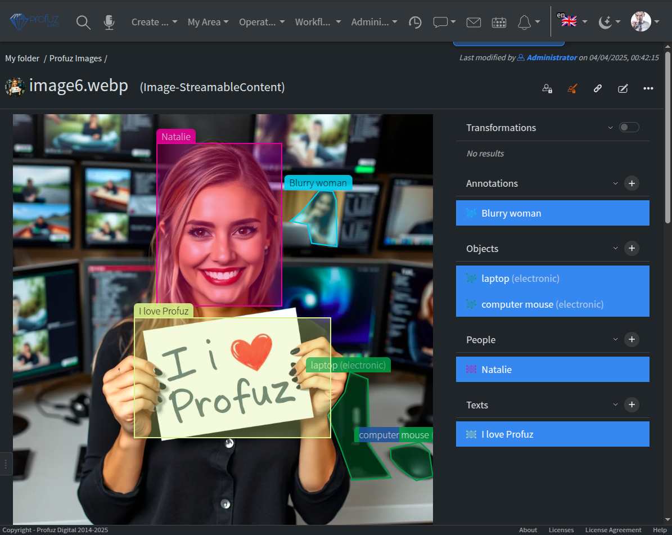Click the image6.webp thumbnail icon beside title

(15, 87)
